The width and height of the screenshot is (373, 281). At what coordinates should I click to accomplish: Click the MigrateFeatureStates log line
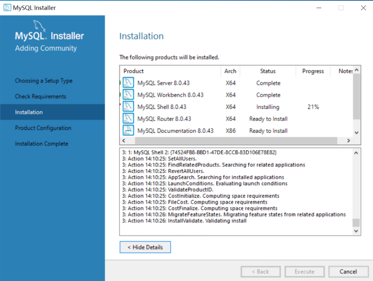234,214
